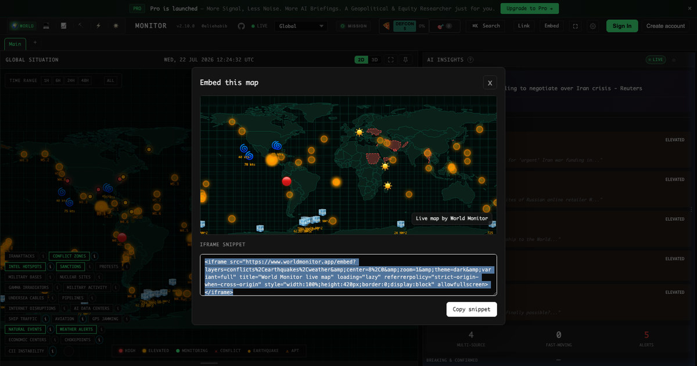This screenshot has width=697, height=366.
Task: Open the Search box in header
Action: pos(486,26)
